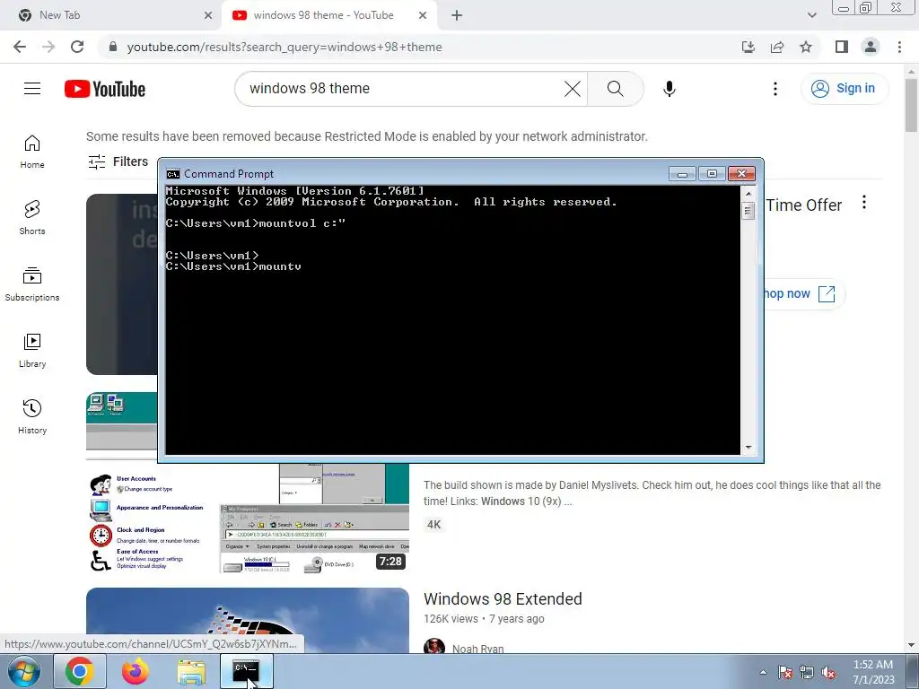Open the tab search dropdown chevron
919x689 pixels.
811,15
